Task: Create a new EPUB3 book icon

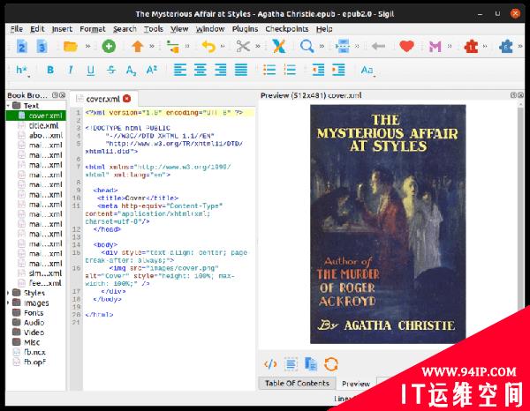Action: (42, 47)
